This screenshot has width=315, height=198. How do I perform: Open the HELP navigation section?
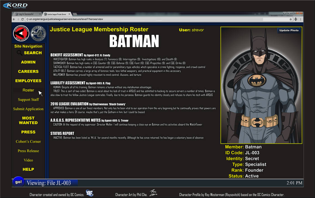click(28, 169)
